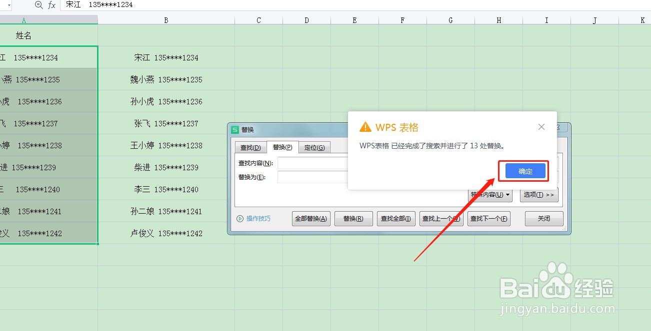Switch to the 替换(P) tab
Image resolution: width=651 pixels, height=331 pixels.
click(282, 147)
